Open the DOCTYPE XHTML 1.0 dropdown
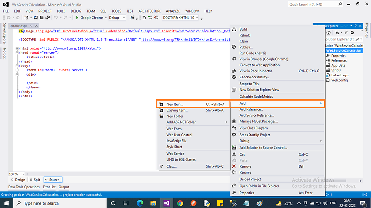The image size is (371, 208). coord(197,18)
